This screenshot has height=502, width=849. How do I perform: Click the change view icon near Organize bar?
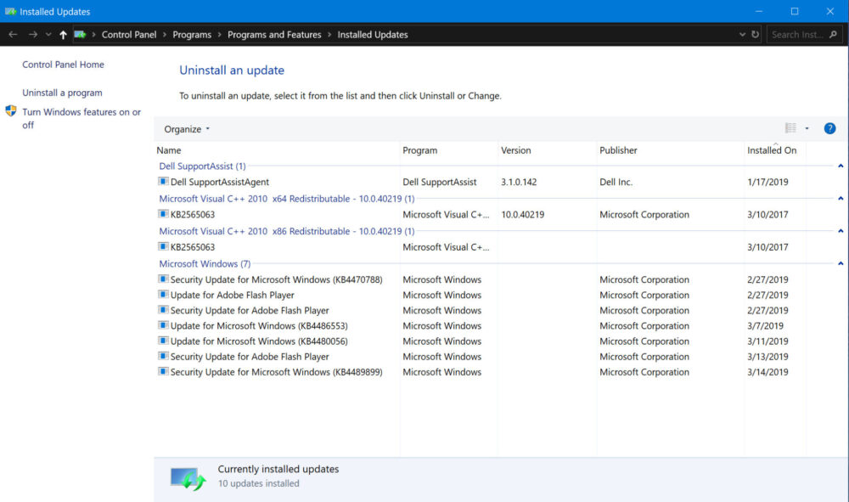click(790, 128)
